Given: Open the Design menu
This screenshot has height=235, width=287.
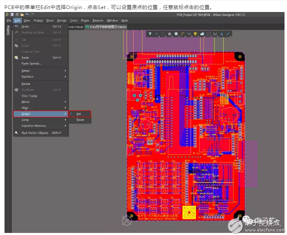Looking at the screenshot, I should [62, 21].
